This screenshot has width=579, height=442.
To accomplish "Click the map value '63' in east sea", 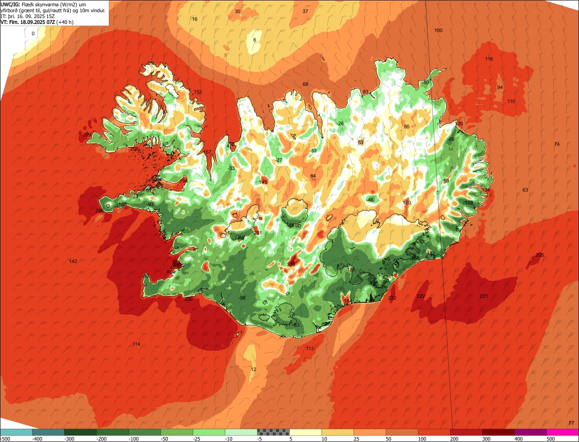I will click(x=525, y=190).
